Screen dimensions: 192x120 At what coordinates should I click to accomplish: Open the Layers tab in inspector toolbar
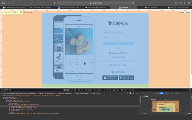[124, 90]
